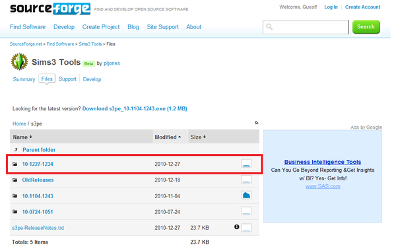Click the SourceForge logo

50,9
